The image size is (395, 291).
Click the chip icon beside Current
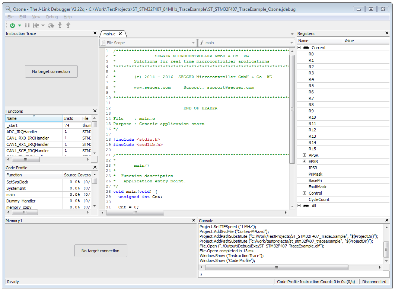click(306, 48)
